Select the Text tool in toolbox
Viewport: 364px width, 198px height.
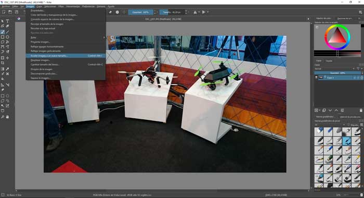[x=7, y=21]
